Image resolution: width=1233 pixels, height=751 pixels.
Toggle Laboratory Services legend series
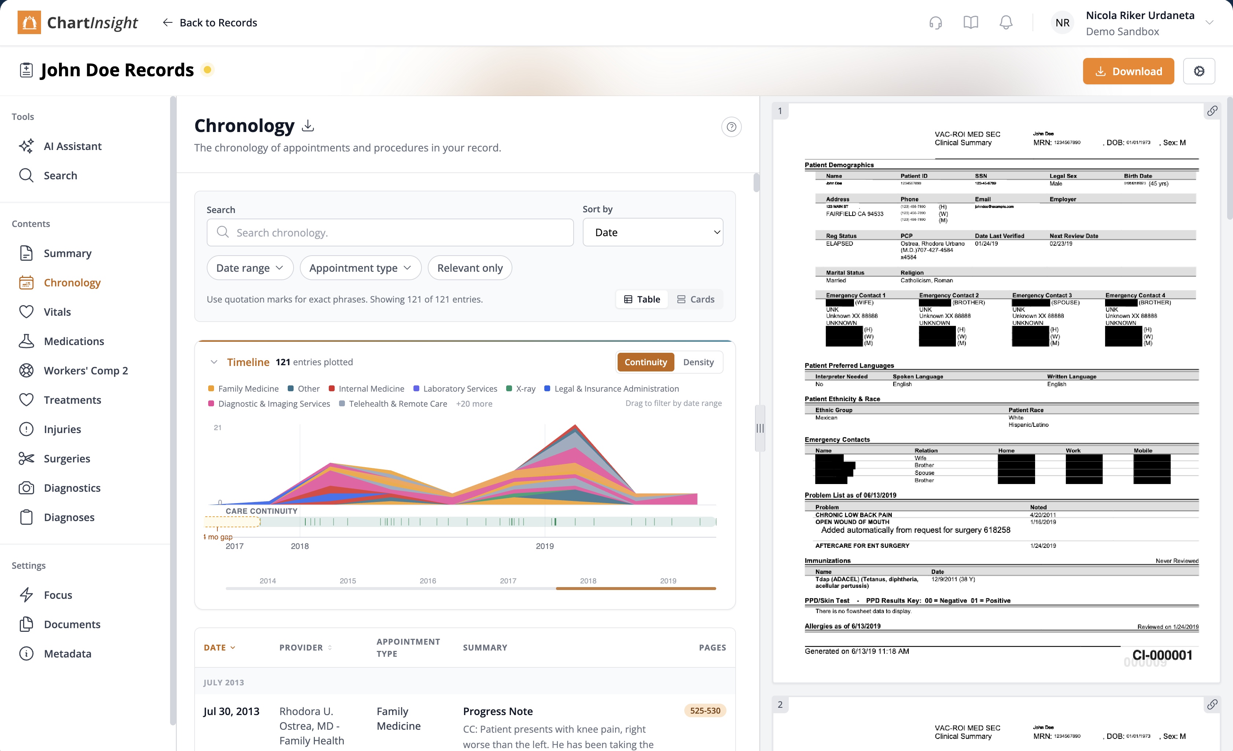455,388
